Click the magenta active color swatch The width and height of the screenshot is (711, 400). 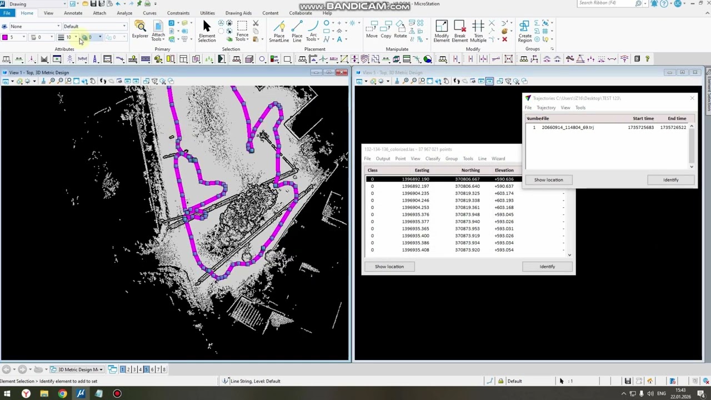point(5,37)
